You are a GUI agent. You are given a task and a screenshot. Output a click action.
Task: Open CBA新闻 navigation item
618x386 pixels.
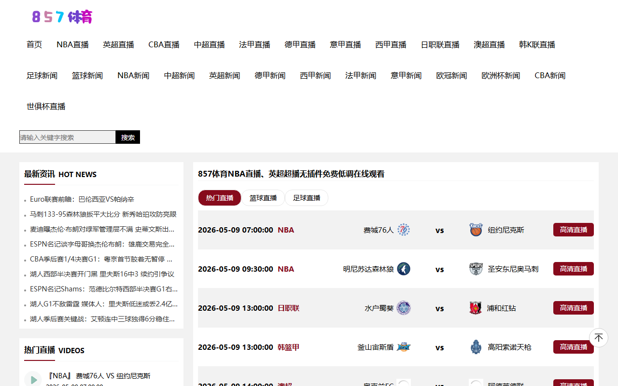(550, 75)
